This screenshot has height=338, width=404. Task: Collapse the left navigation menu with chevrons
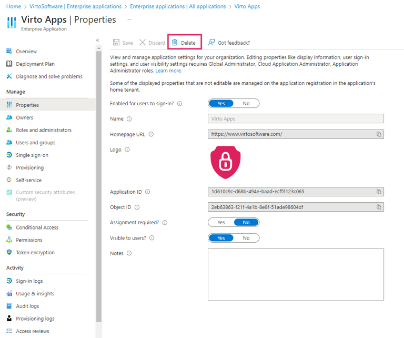pyautogui.click(x=98, y=40)
